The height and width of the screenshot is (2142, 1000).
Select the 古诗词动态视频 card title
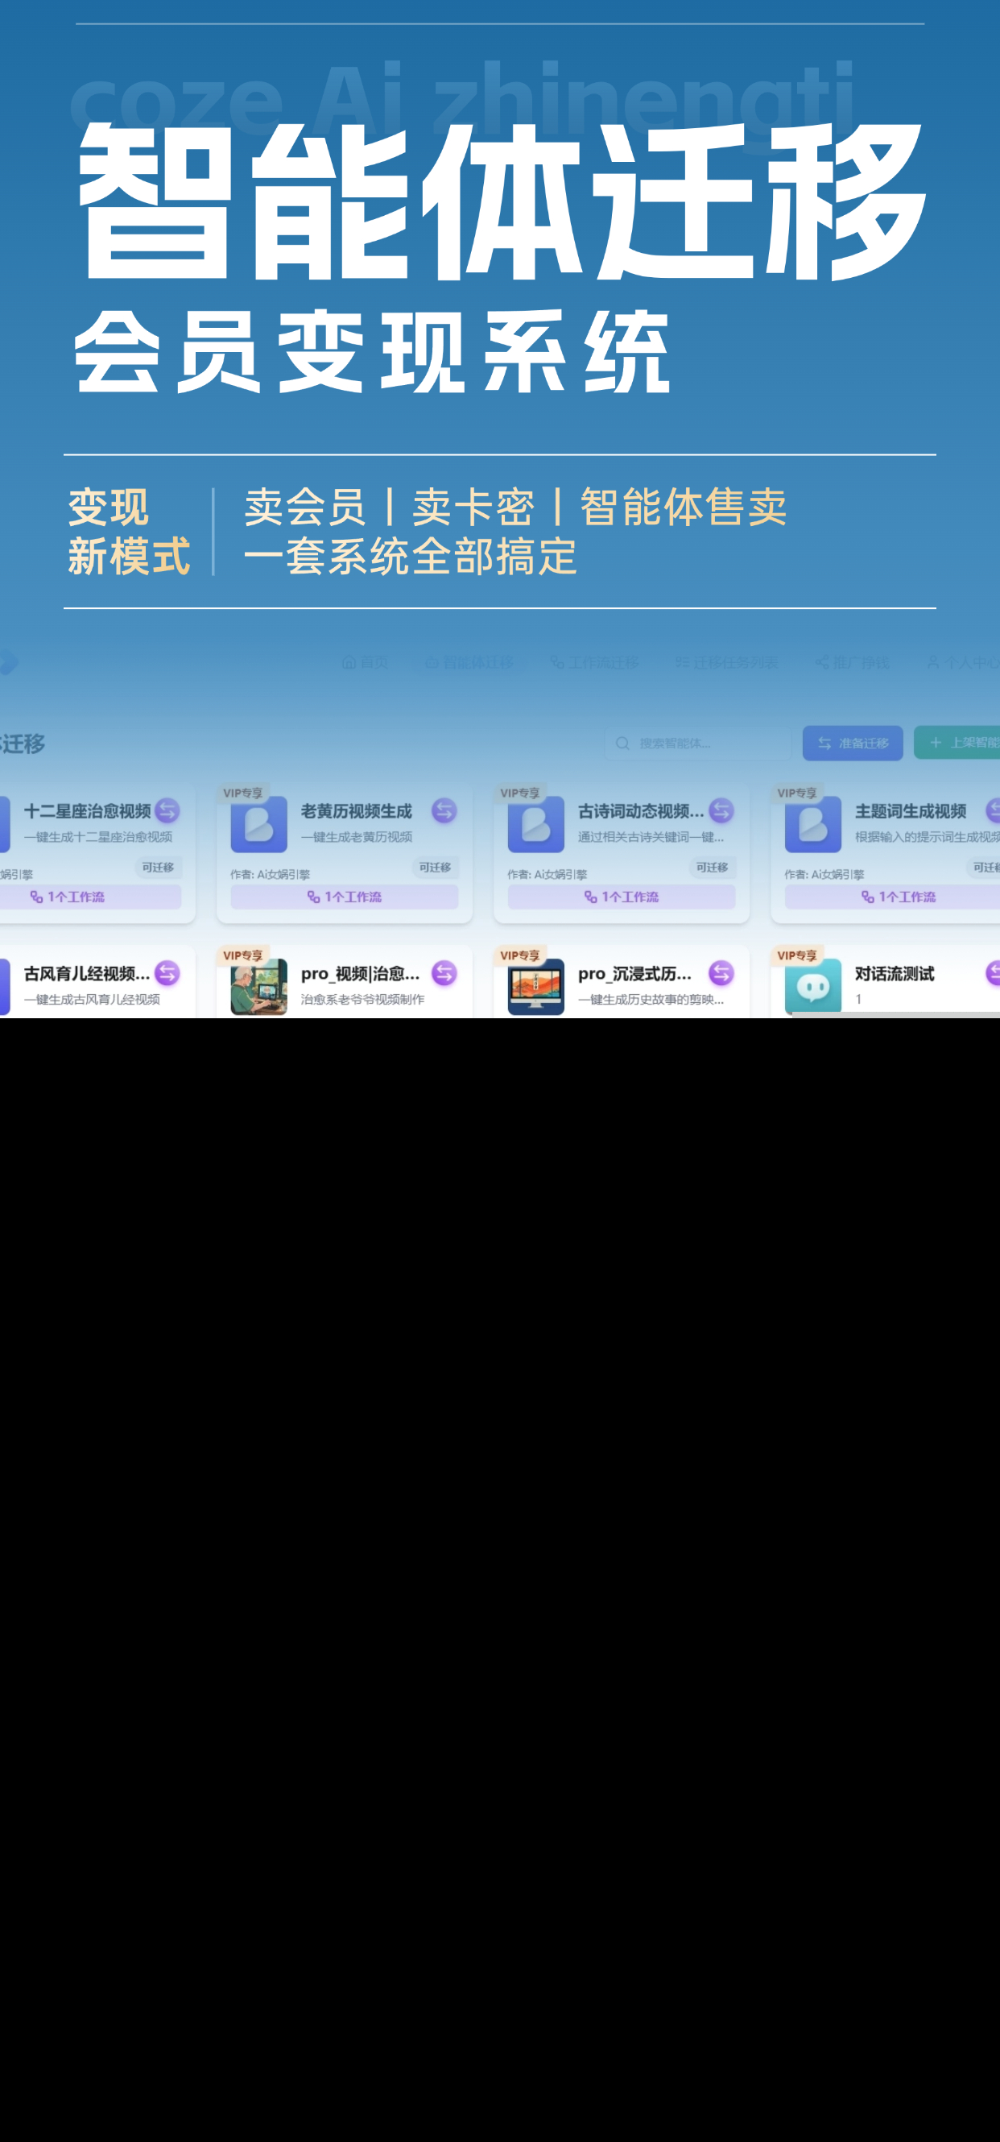[641, 810]
